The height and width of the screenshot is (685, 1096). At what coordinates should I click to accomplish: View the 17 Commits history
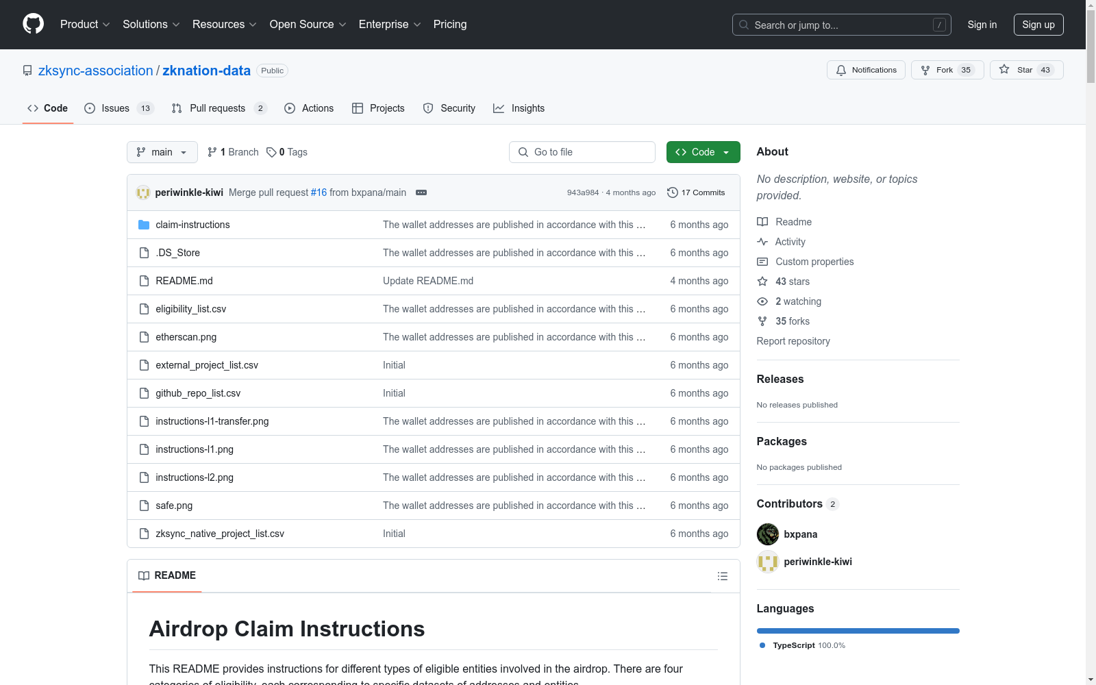(x=696, y=192)
